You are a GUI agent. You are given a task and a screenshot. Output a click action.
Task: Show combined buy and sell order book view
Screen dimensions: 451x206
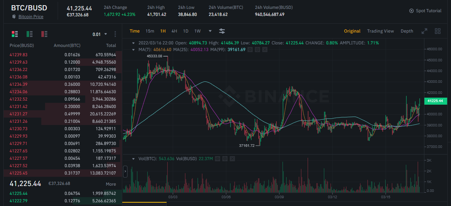coord(15,34)
